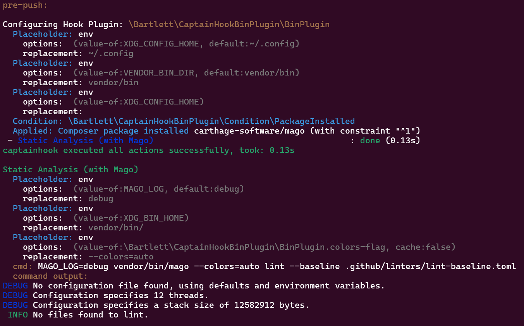
Task: Click the 'command output:' label
Action: coord(50,276)
